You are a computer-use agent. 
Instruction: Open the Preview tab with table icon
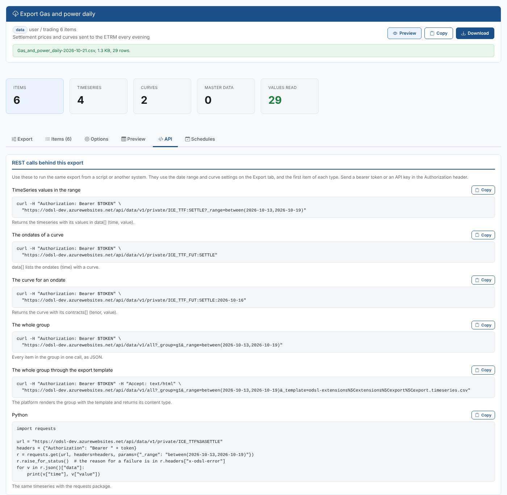(x=133, y=139)
